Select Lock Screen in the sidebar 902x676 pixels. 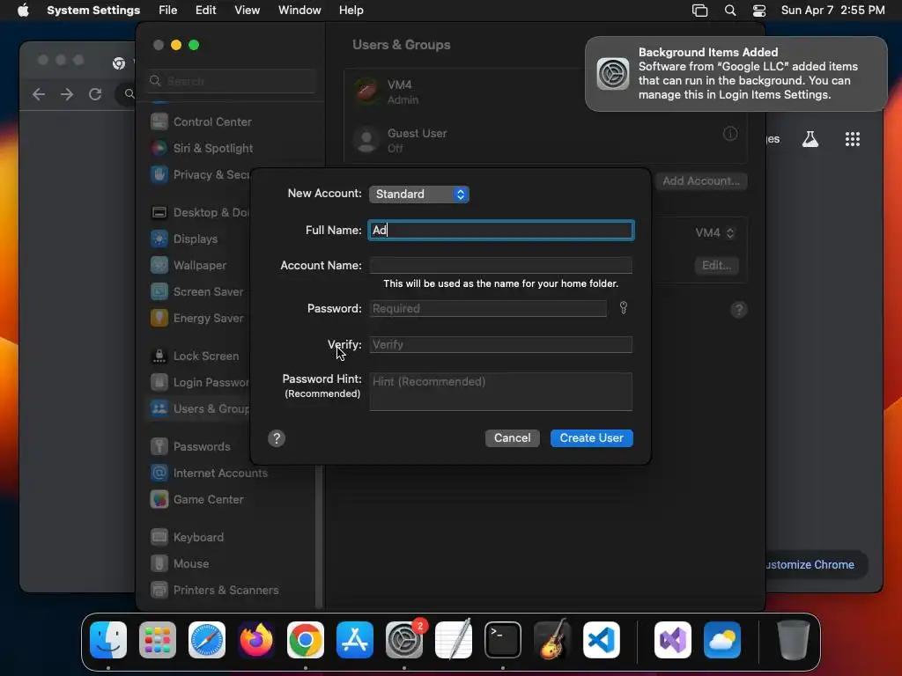click(198, 356)
